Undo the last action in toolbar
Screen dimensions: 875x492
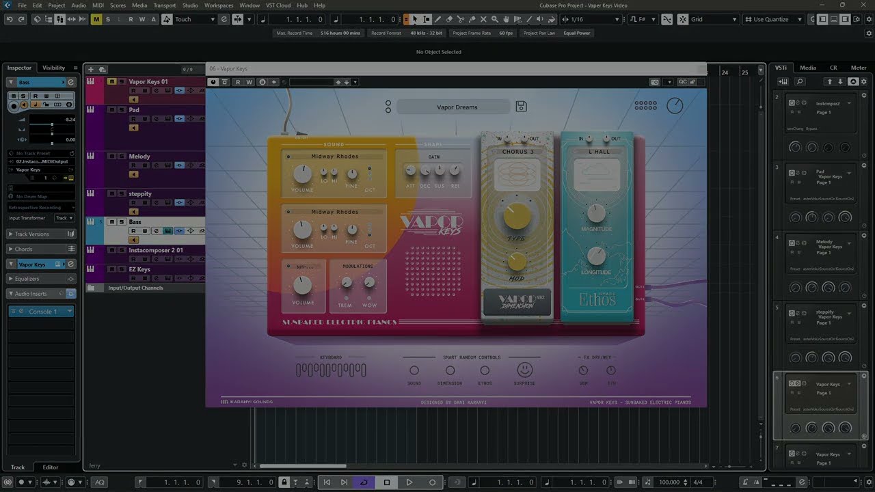[10, 19]
